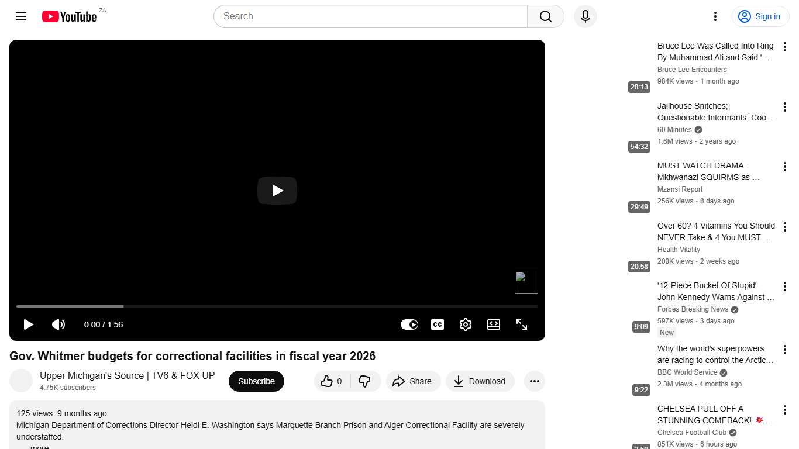Start voice search with the microphone icon

[x=585, y=16]
